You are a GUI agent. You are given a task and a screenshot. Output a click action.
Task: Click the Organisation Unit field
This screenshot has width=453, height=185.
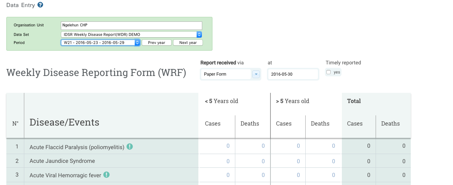[x=131, y=25]
